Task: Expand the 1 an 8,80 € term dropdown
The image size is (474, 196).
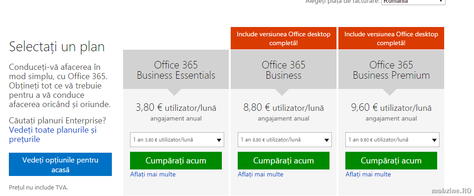Action: [x=284, y=140]
